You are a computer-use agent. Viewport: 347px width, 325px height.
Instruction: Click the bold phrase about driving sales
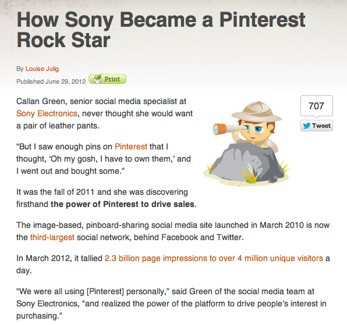(122, 204)
